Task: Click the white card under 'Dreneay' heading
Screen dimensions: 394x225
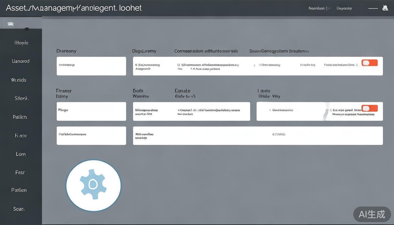Action: 91,66
